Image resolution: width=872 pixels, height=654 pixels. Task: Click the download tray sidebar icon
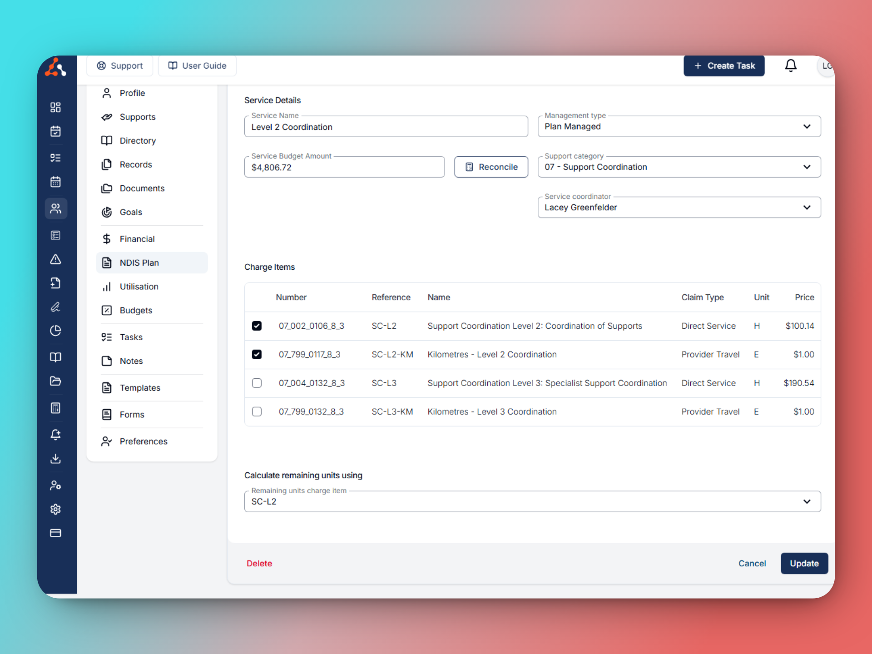pos(55,459)
